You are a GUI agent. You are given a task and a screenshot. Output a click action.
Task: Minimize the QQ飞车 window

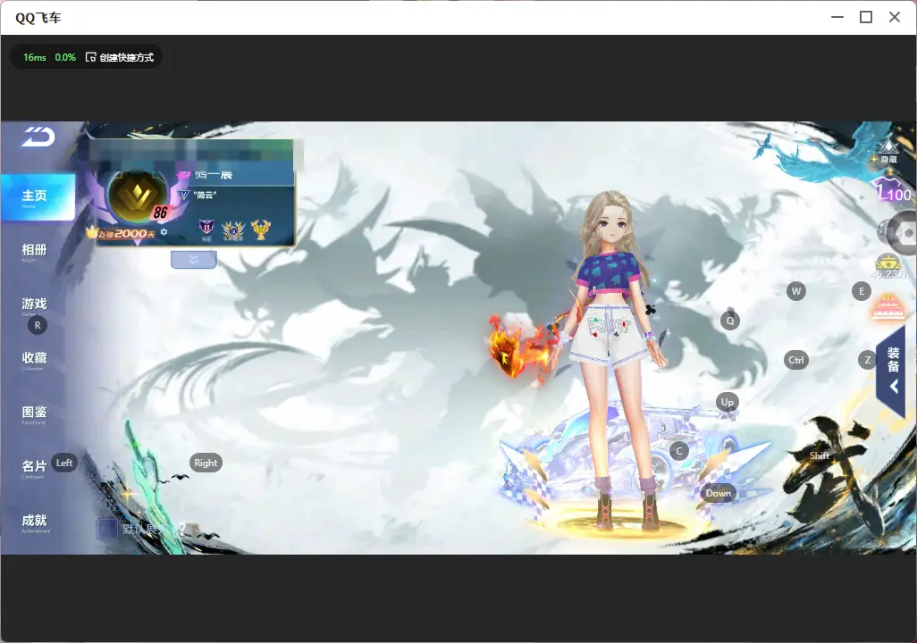click(837, 17)
